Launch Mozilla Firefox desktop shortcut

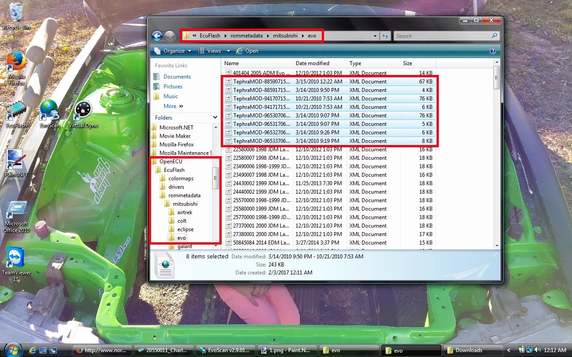click(x=17, y=68)
